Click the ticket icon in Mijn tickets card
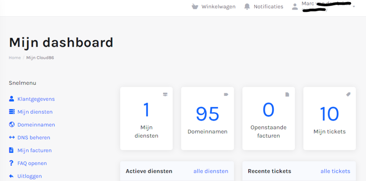Image resolution: width=366 pixels, height=181 pixels. point(348,94)
